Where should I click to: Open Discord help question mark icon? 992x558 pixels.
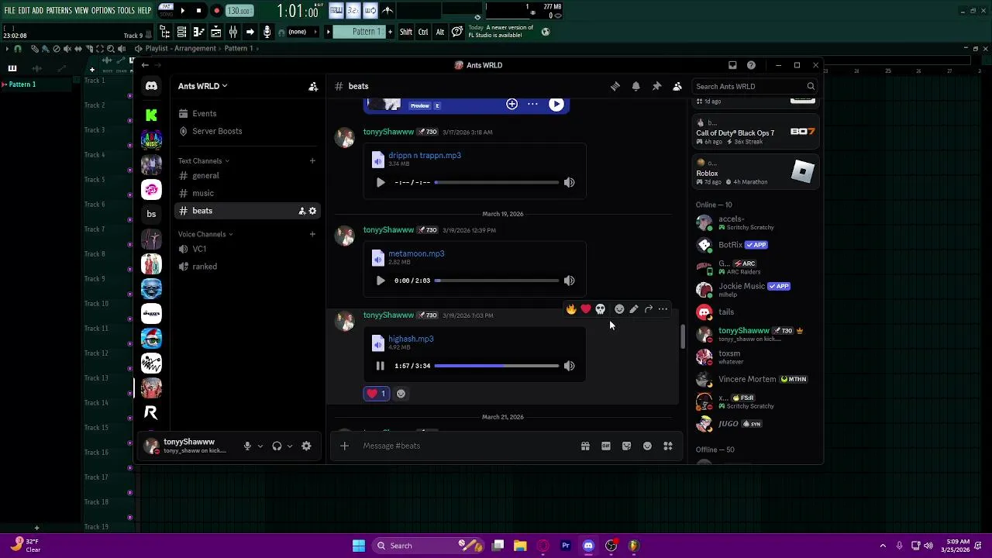tap(751, 65)
